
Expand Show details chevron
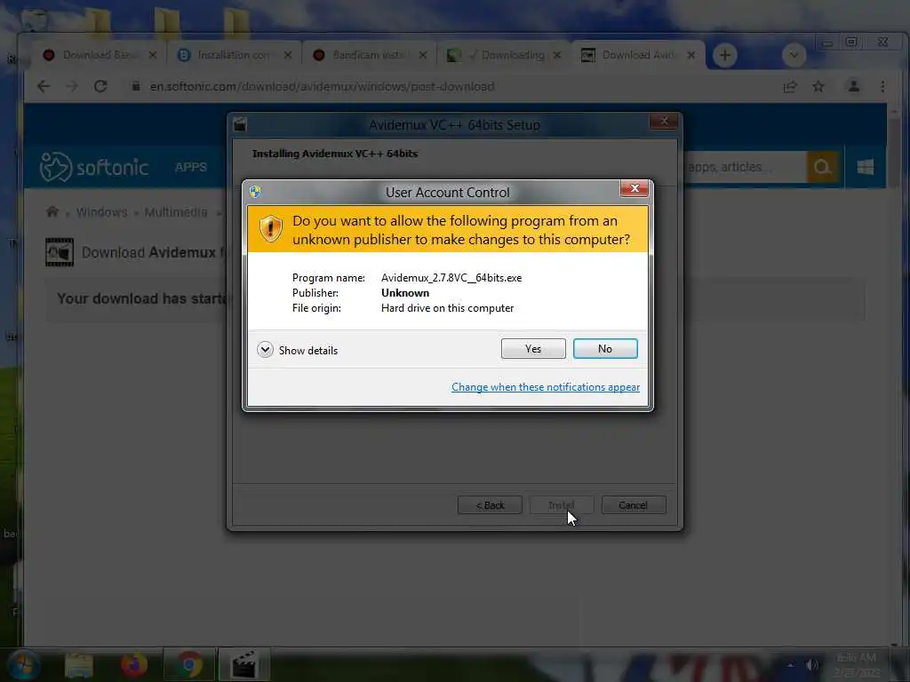click(x=265, y=350)
